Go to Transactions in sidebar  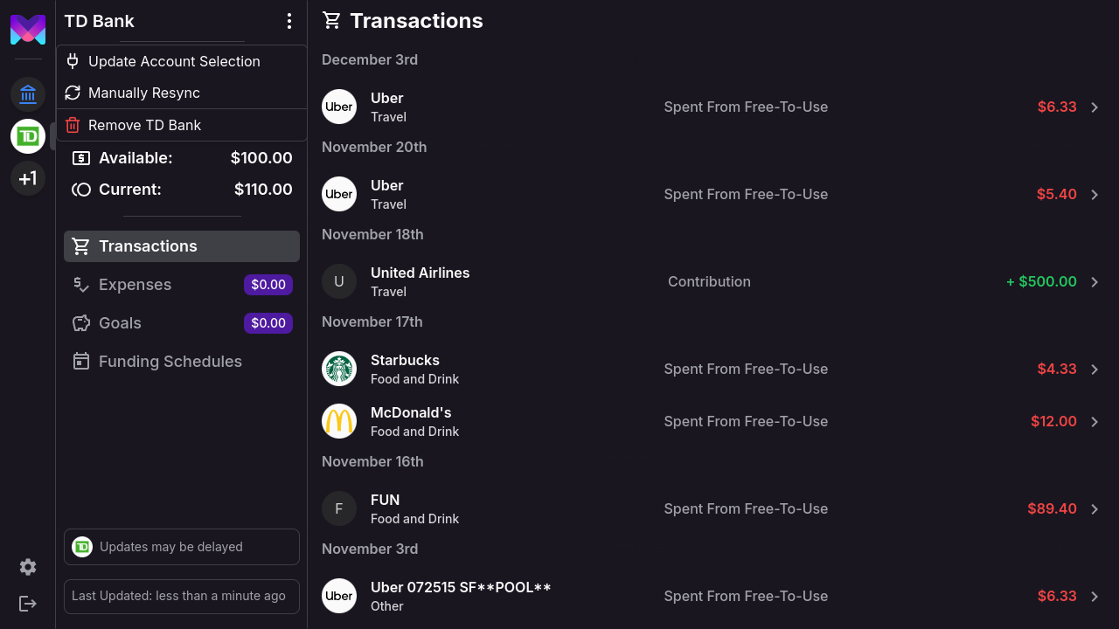pos(182,246)
